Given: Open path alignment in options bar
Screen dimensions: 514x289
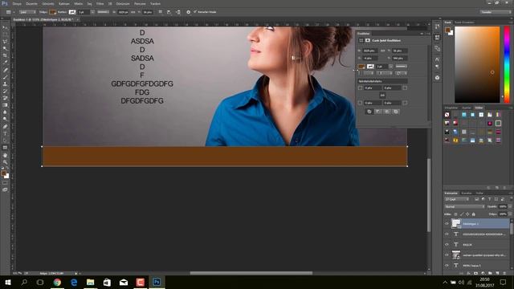Looking at the screenshot, I should (169, 12).
